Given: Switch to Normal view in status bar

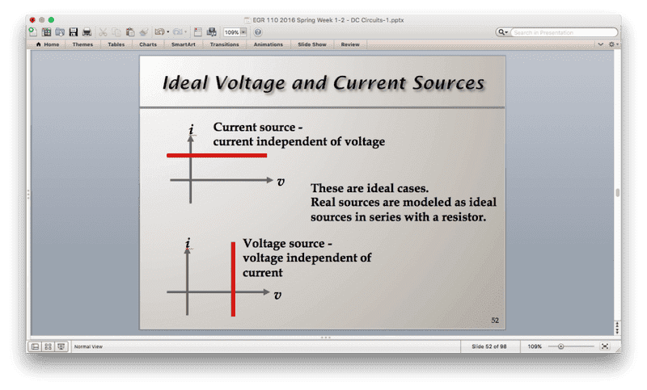Looking at the screenshot, I should click(35, 346).
